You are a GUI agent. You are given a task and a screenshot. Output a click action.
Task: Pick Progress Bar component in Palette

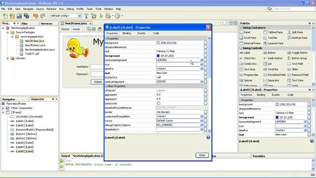pyautogui.click(x=249, y=75)
